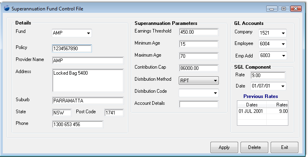
Task: Click the Minimum Age field
Action: (199, 44)
